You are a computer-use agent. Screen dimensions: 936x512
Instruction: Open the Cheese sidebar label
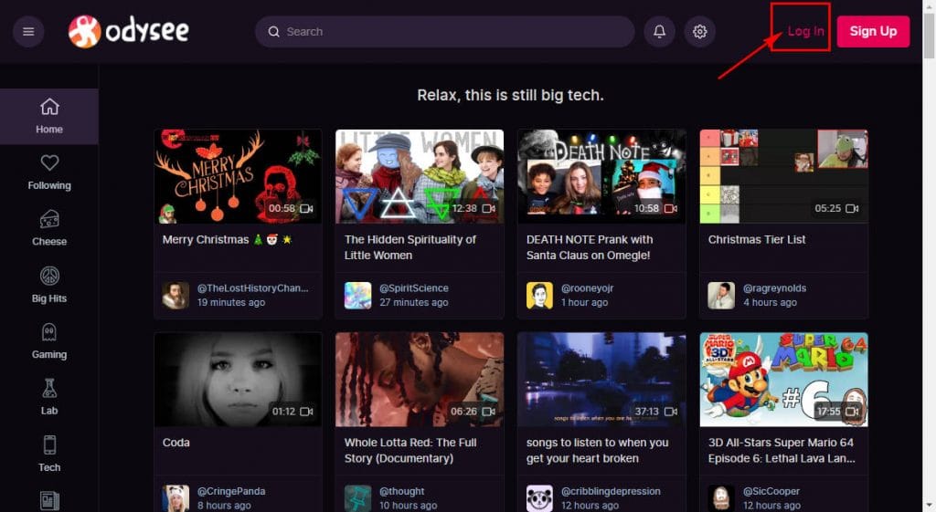click(x=49, y=241)
